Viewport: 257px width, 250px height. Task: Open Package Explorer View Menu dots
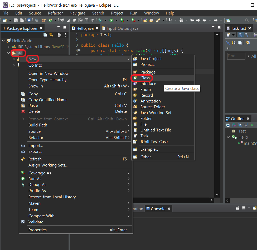65,35
